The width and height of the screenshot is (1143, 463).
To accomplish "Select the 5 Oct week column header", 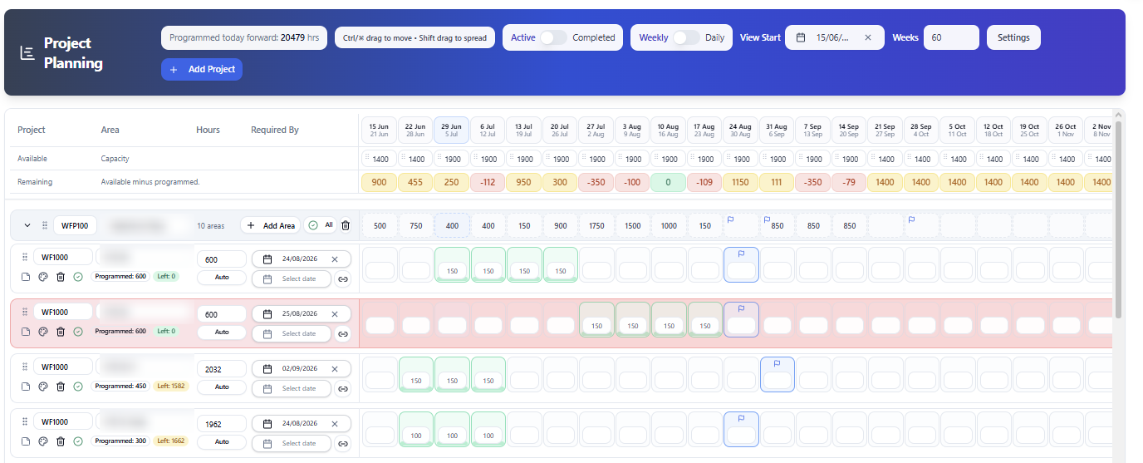I will pos(958,130).
